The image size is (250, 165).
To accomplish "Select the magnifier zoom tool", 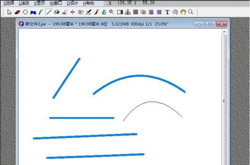I will tap(190, 12).
